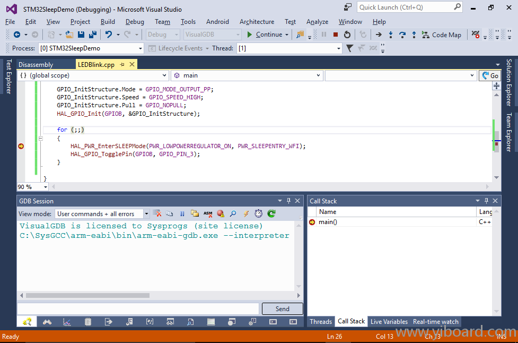
Task: Open the Build menu
Action: click(x=108, y=22)
